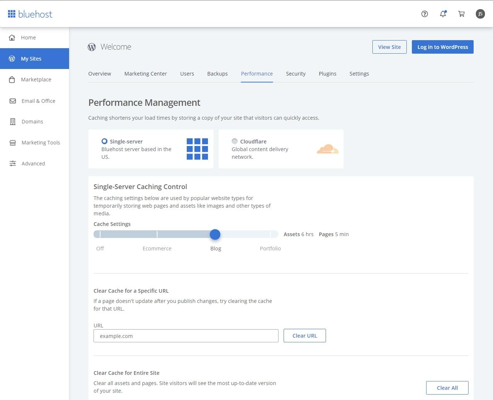Open Domains in the sidebar

tap(34, 122)
